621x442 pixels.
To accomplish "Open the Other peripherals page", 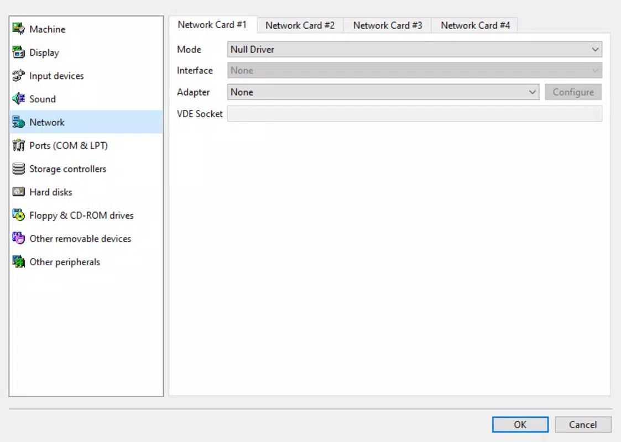I will coord(86,262).
